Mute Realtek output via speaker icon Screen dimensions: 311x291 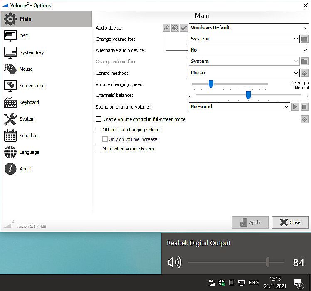(174, 262)
